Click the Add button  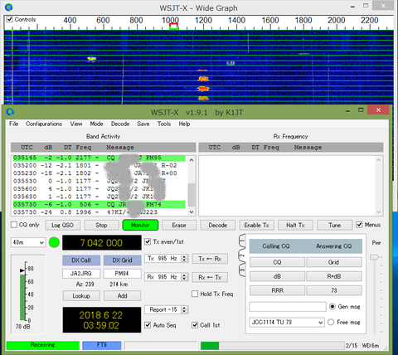tap(122, 296)
